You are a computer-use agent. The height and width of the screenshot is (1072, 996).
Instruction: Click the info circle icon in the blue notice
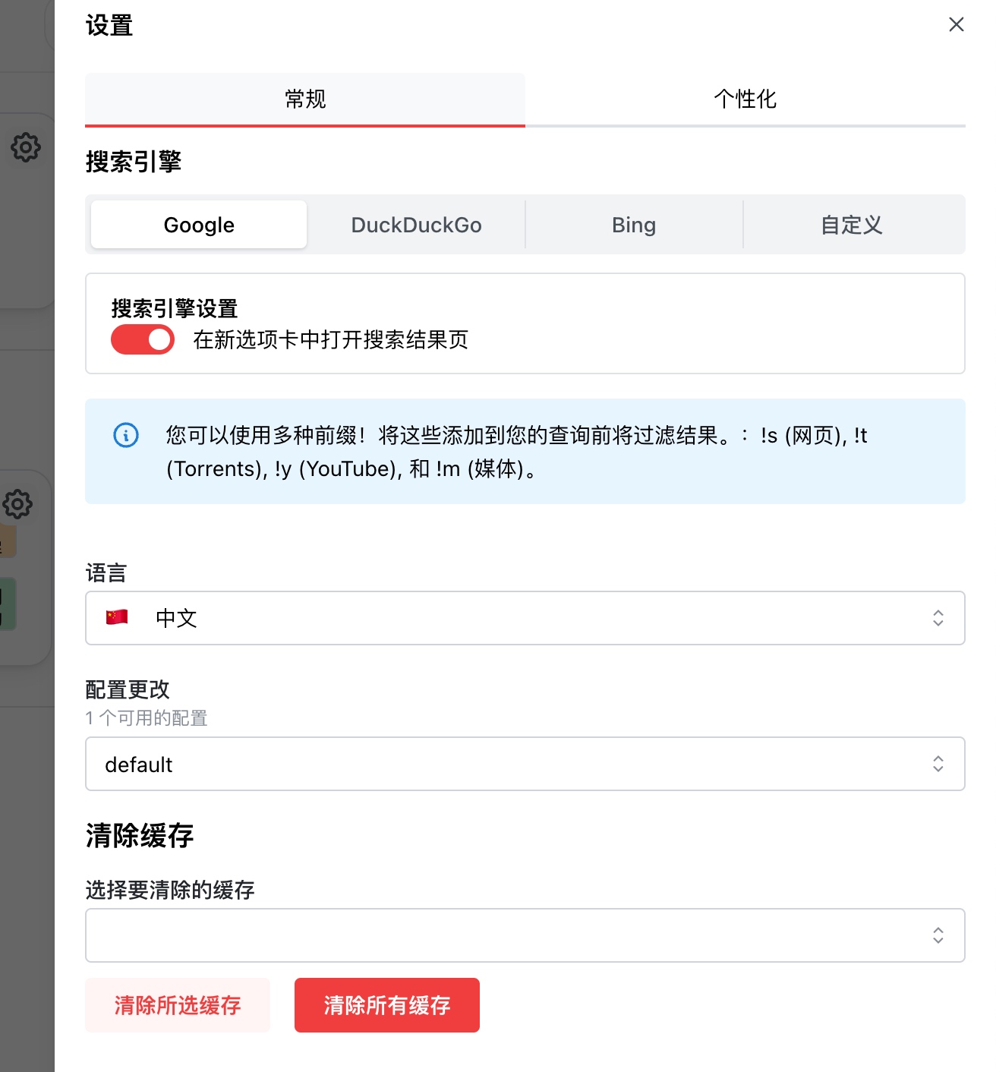pyautogui.click(x=126, y=435)
